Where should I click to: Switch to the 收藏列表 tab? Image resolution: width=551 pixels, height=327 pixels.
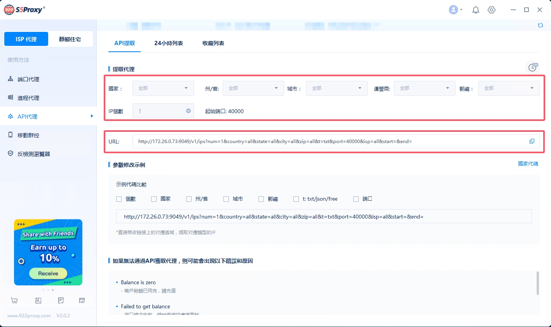pyautogui.click(x=213, y=43)
